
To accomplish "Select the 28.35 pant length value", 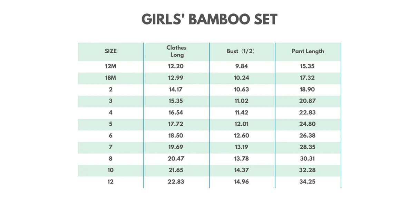I will [308, 147].
